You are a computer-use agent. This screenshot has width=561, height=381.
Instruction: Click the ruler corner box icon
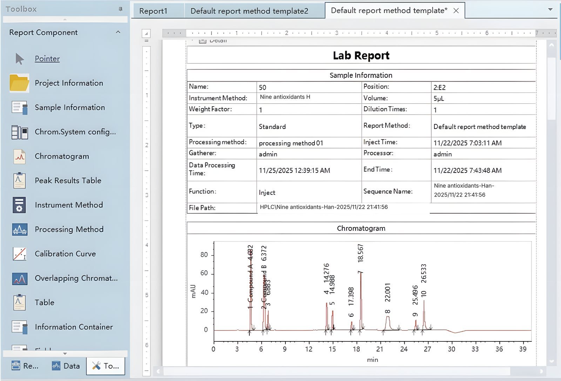146,33
